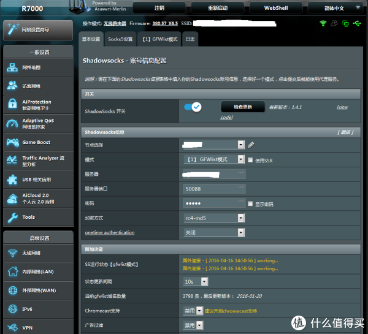Switch to the Socks5设置 tab
The height and width of the screenshot is (334, 368).
[x=120, y=39]
